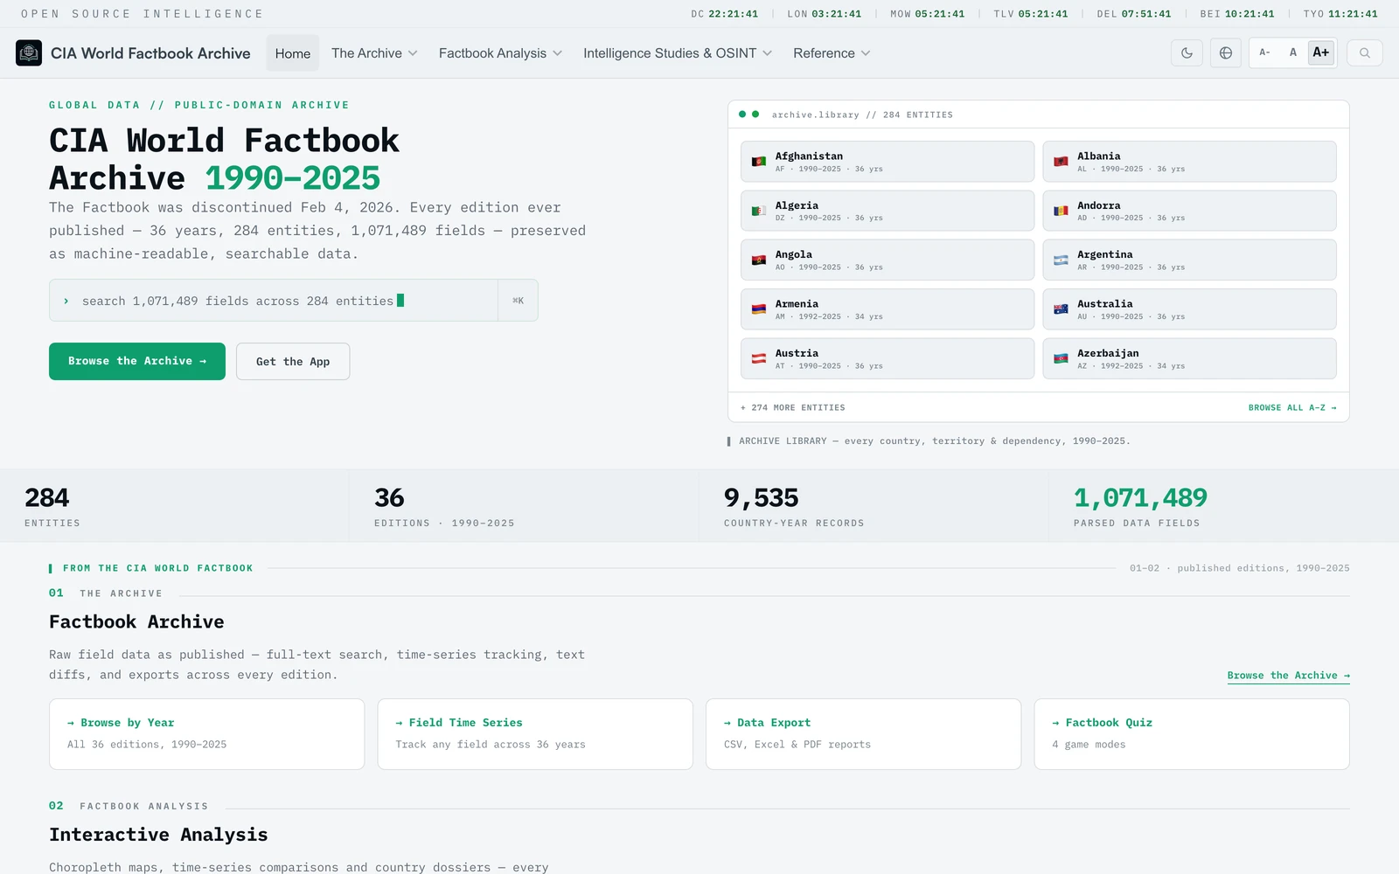The image size is (1399, 874).
Task: Open Angola flag icon entry
Action: point(759,260)
